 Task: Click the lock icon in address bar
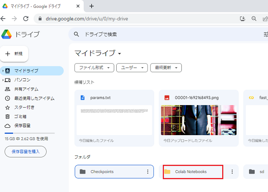pyautogui.click(x=40, y=19)
